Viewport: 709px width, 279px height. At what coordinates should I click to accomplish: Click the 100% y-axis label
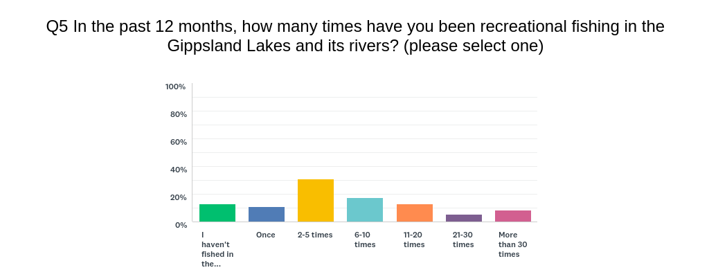pos(175,87)
